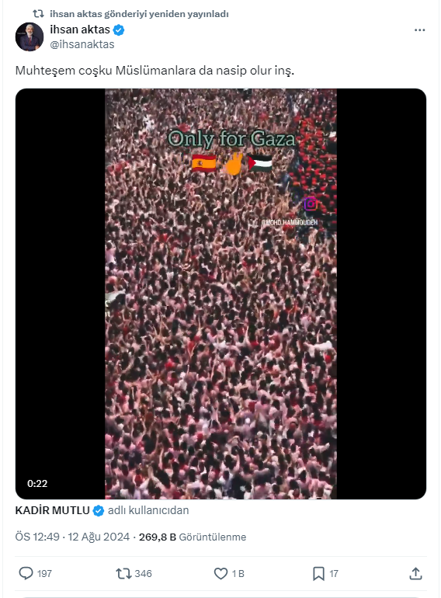Screen dimensions: 441x598
Task: Open the three-dot more options menu
Action: [420, 30]
